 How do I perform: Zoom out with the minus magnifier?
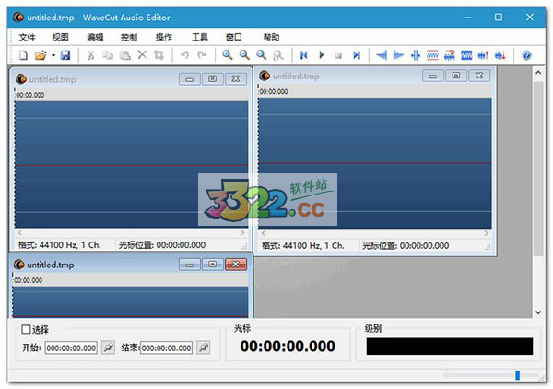coord(244,55)
